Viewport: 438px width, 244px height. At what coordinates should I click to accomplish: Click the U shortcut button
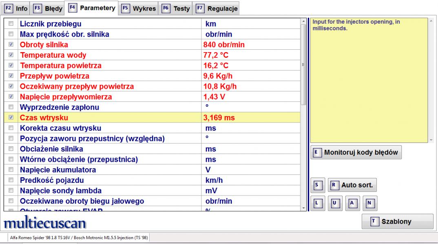[335, 203]
